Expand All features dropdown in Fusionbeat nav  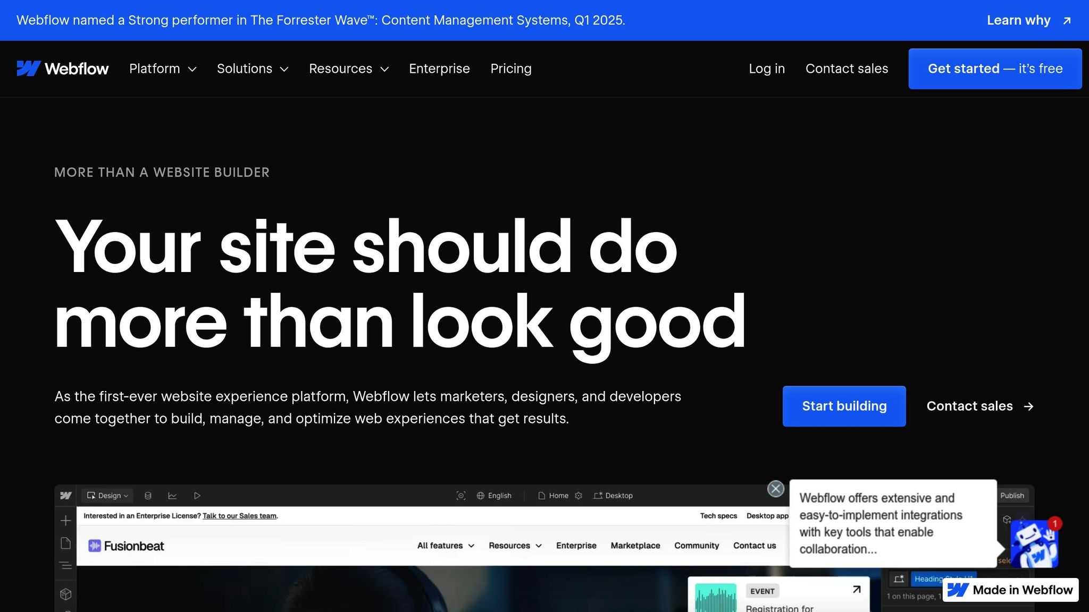coord(446,546)
